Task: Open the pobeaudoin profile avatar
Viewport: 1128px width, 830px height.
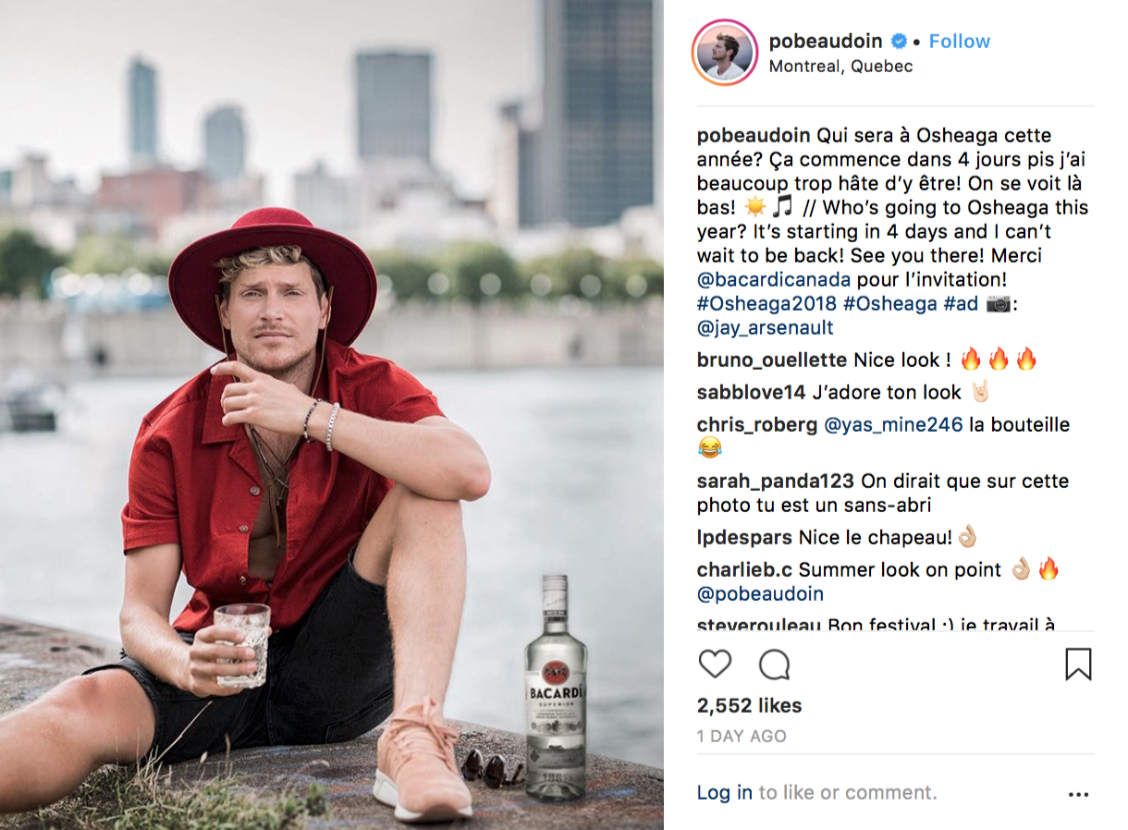Action: pos(725,53)
